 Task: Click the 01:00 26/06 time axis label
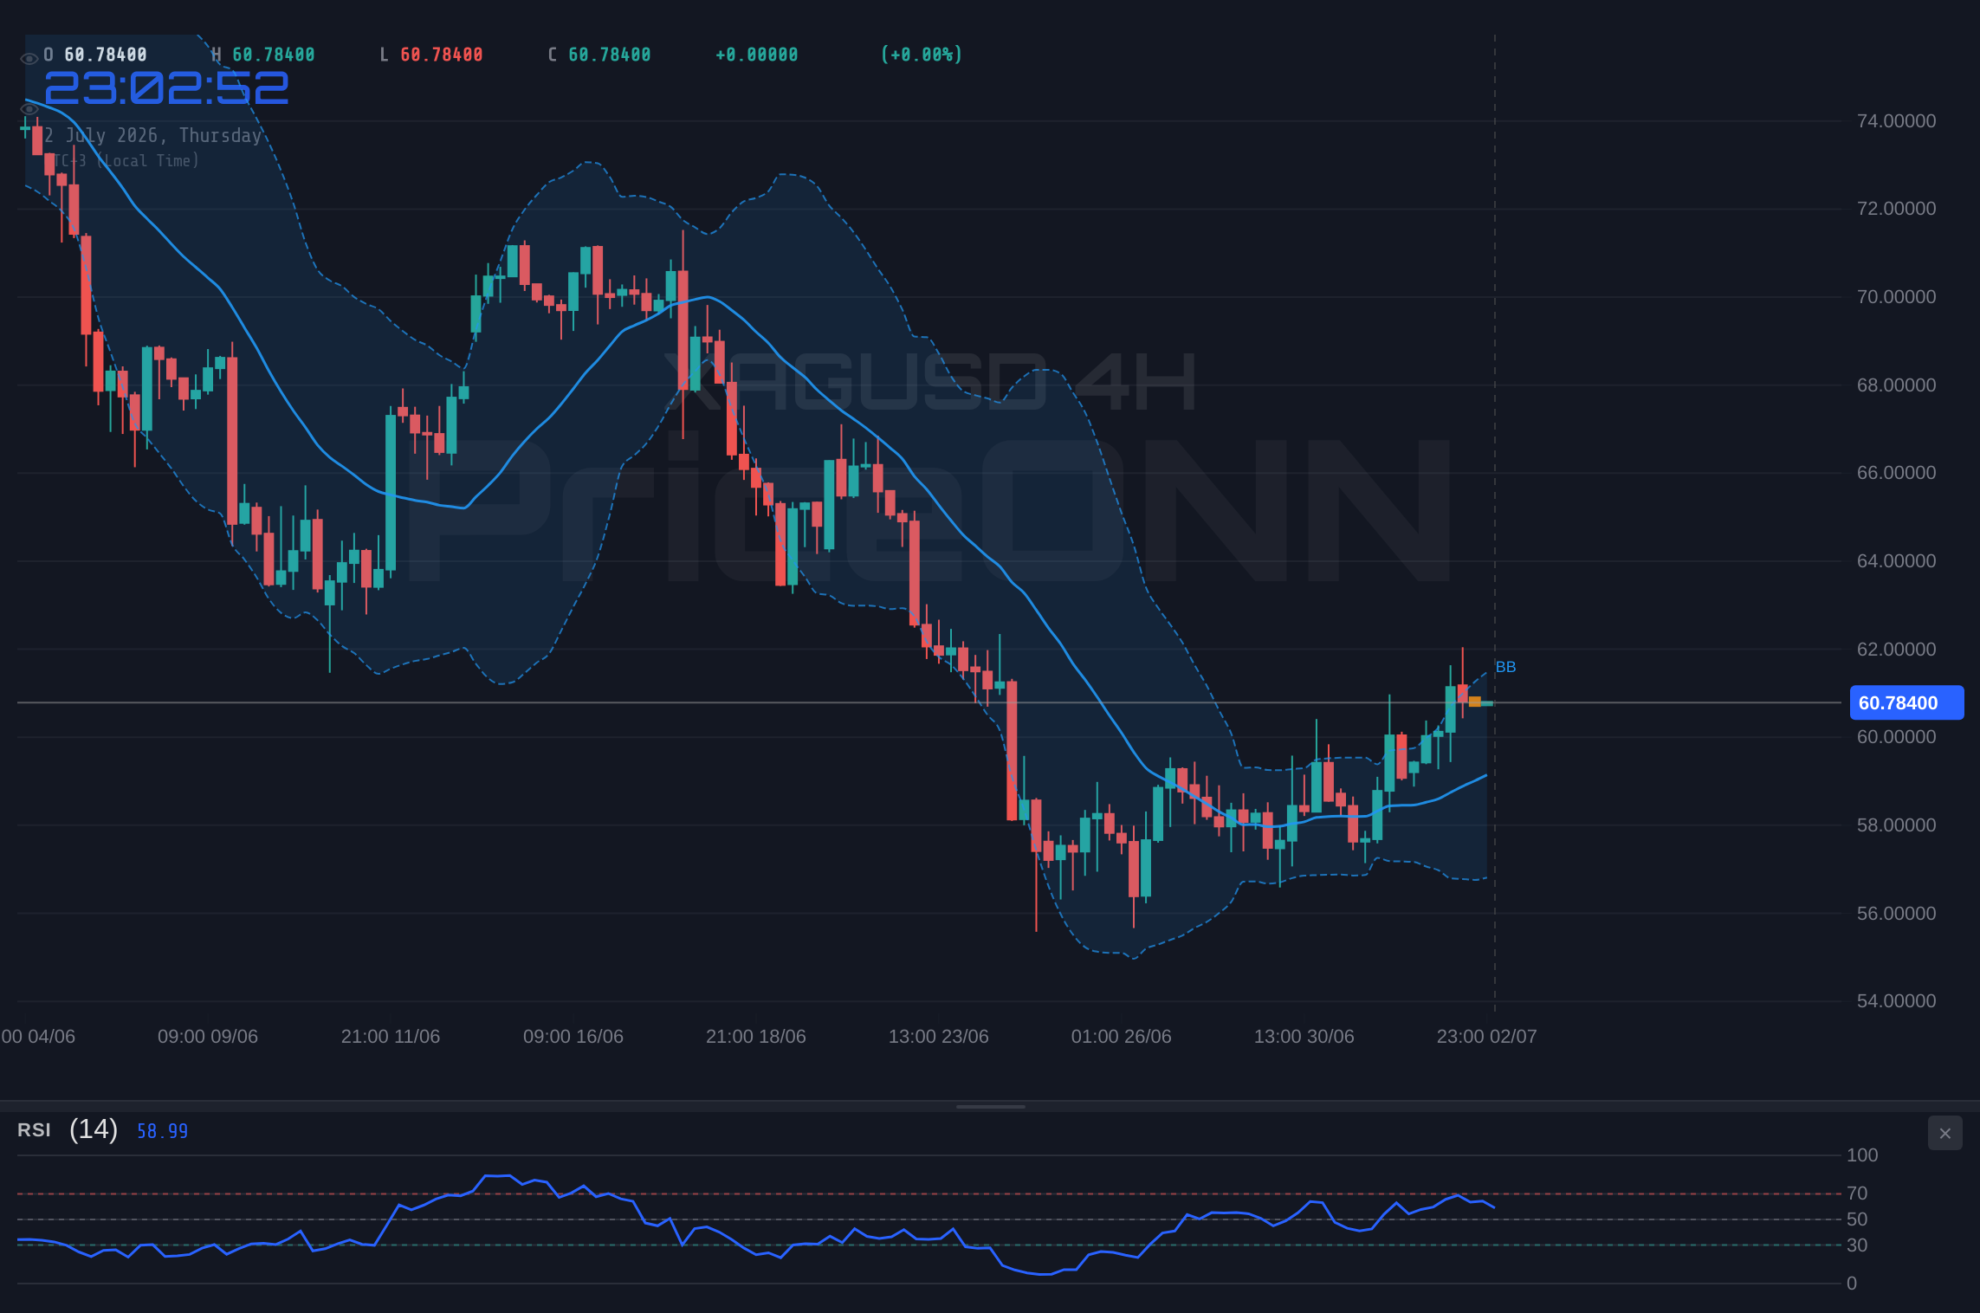[x=1122, y=1037]
